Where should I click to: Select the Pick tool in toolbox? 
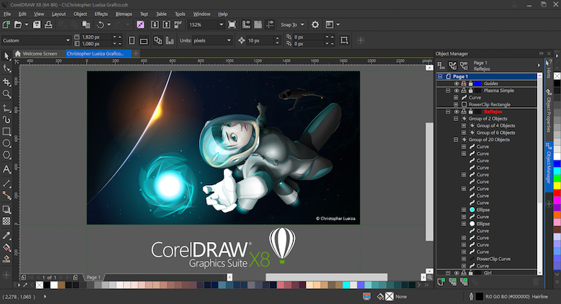(x=7, y=55)
